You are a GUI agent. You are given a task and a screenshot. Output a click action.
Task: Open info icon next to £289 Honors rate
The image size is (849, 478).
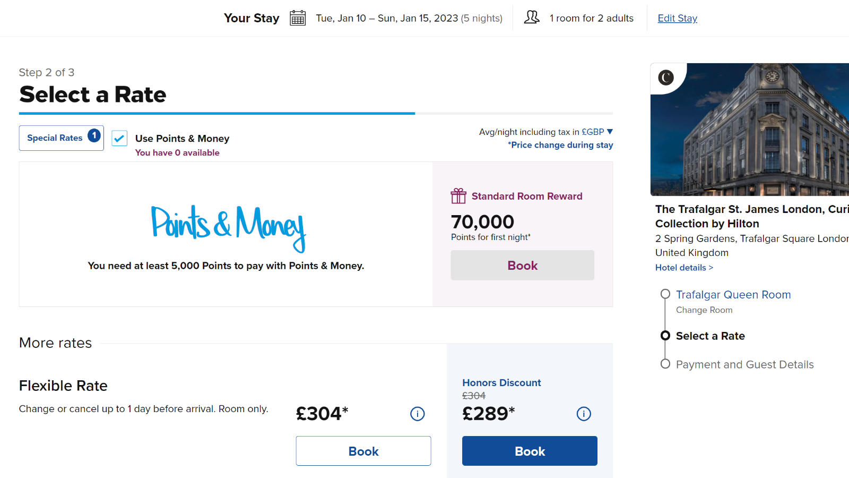pos(584,414)
